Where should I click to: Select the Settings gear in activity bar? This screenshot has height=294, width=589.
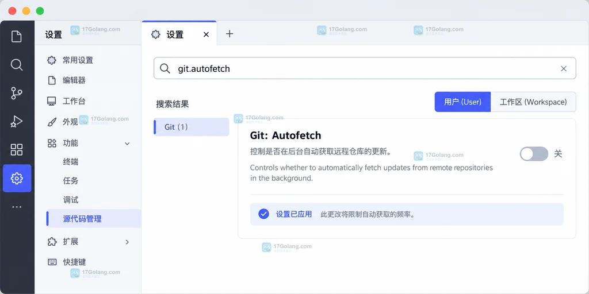point(17,178)
